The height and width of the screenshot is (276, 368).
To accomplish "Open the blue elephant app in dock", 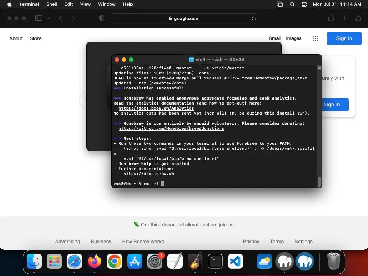I will [x=305, y=261].
